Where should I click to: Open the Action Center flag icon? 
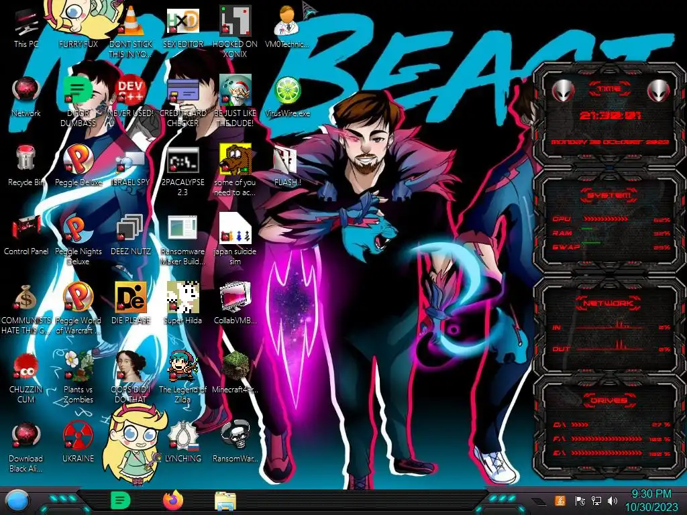tap(580, 500)
